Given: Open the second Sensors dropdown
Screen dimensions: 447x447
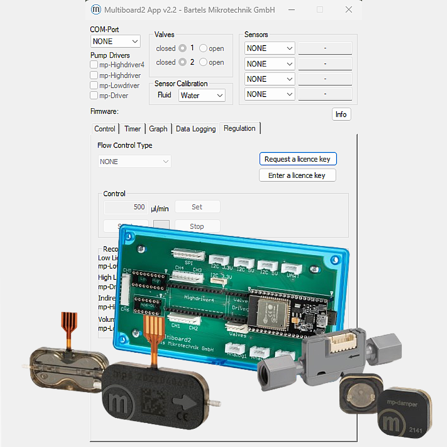Looking at the screenshot, I should pos(270,64).
